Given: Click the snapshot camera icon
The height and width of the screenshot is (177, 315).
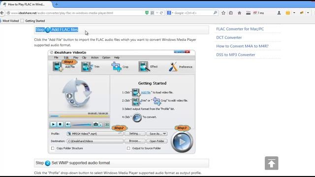Looking at the screenshot, I should pos(96,124).
